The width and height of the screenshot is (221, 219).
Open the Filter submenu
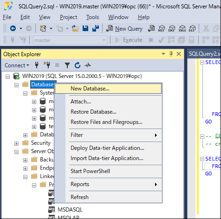(108, 135)
